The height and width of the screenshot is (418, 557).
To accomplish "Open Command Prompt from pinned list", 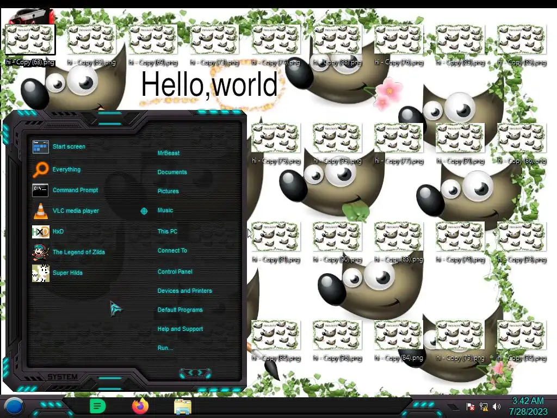I will [x=65, y=190].
